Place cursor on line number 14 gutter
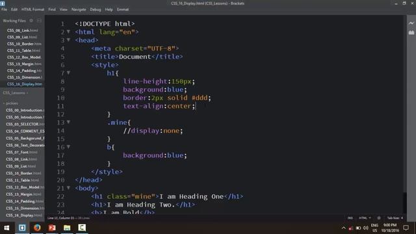 coord(60,131)
